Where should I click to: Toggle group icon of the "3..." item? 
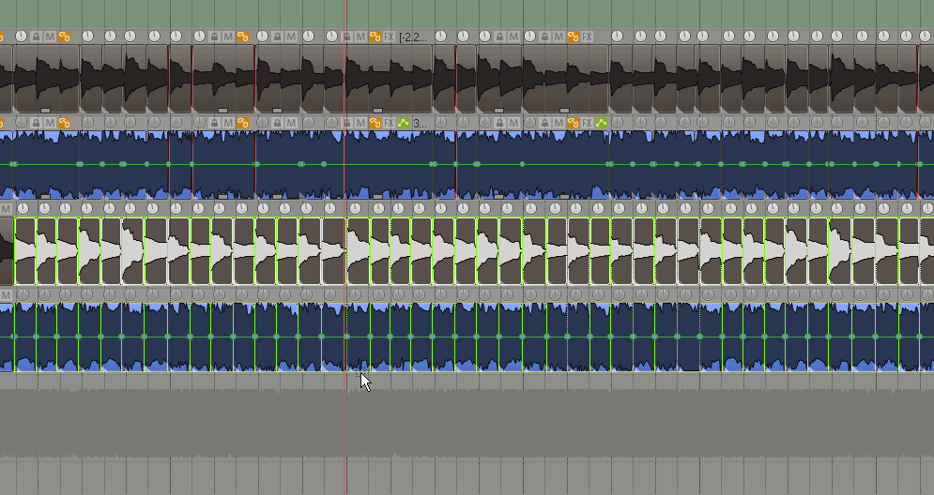[375, 123]
